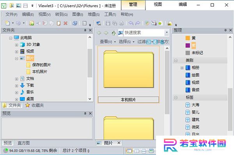Switch to the 管理 tab
The image size is (234, 155).
[x=133, y=5]
